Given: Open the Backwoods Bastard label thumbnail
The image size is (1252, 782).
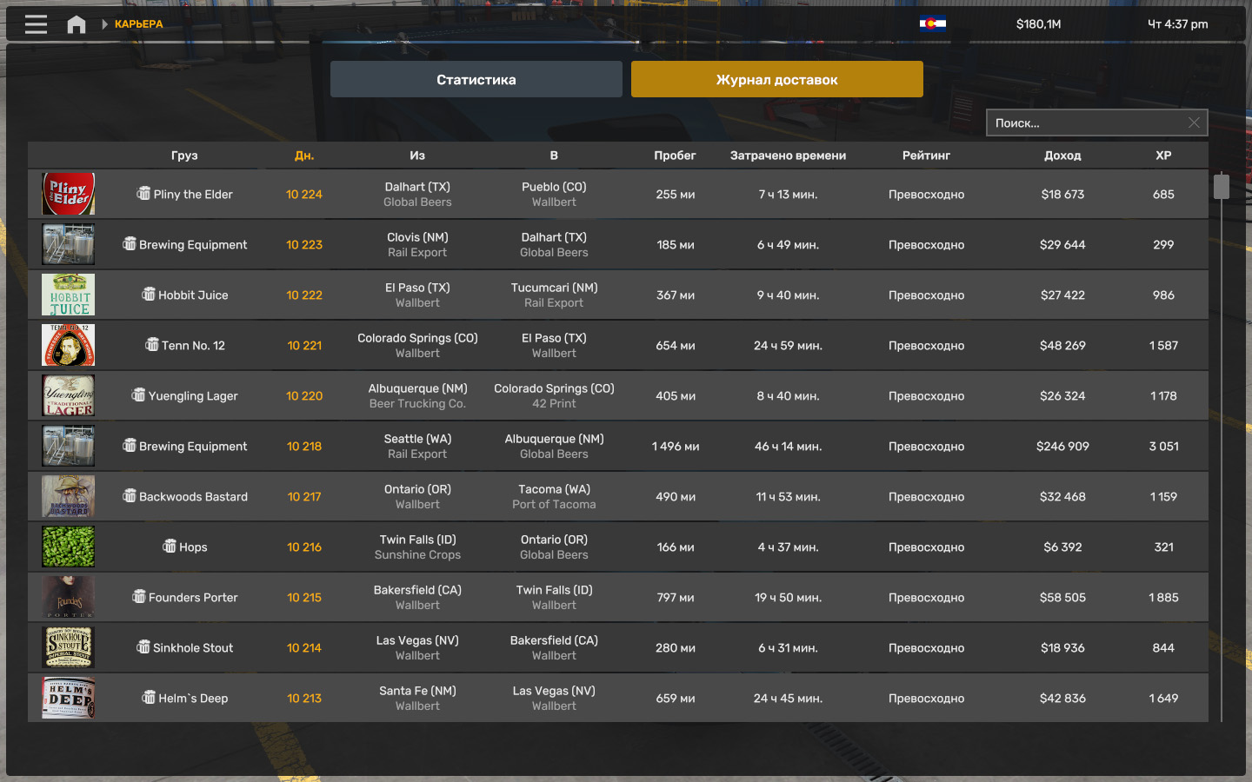Looking at the screenshot, I should click(x=69, y=496).
